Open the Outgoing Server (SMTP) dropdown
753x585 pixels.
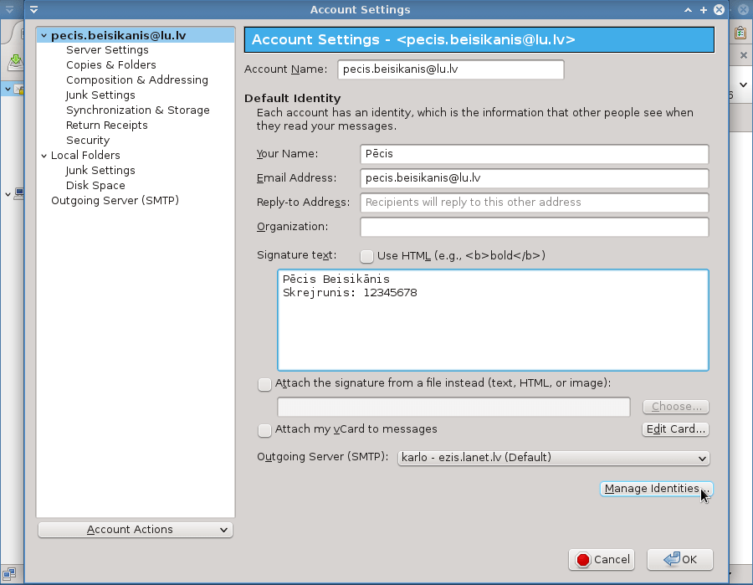click(553, 458)
